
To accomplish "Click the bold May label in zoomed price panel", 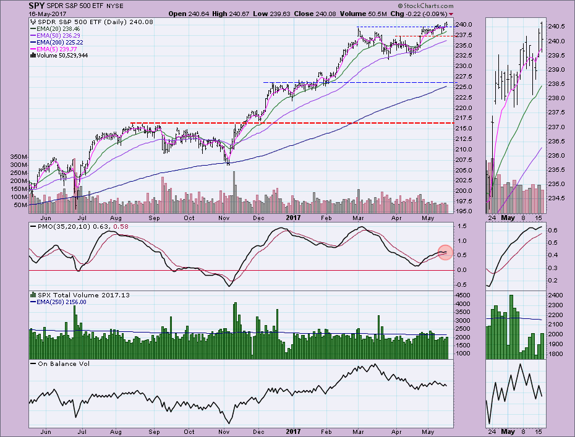I will (x=508, y=218).
